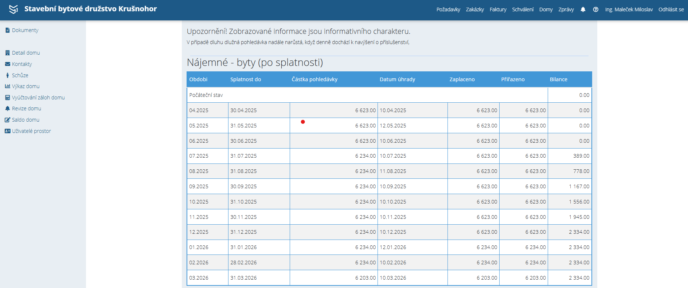Click the Výkaz domu chart icon

[x=7, y=86]
